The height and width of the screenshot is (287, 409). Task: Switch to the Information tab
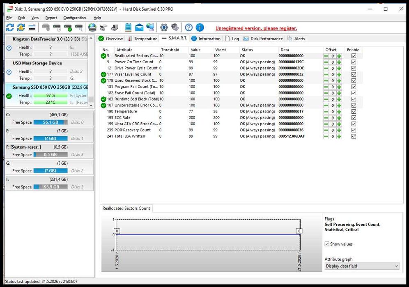click(x=206, y=39)
